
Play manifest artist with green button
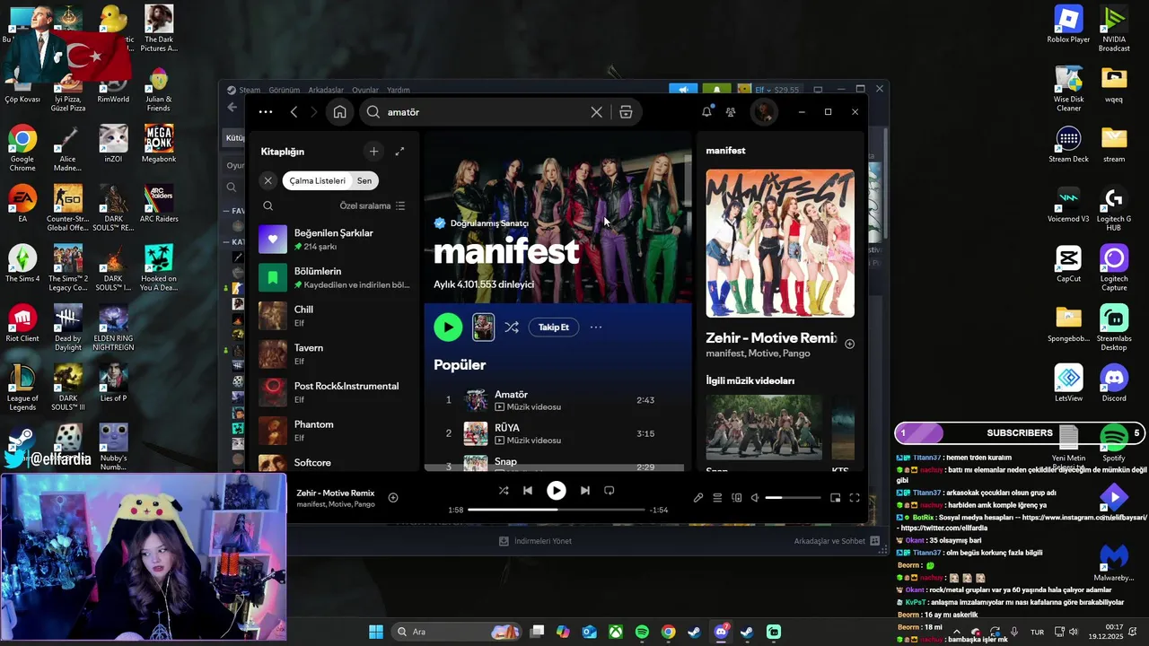tap(448, 327)
